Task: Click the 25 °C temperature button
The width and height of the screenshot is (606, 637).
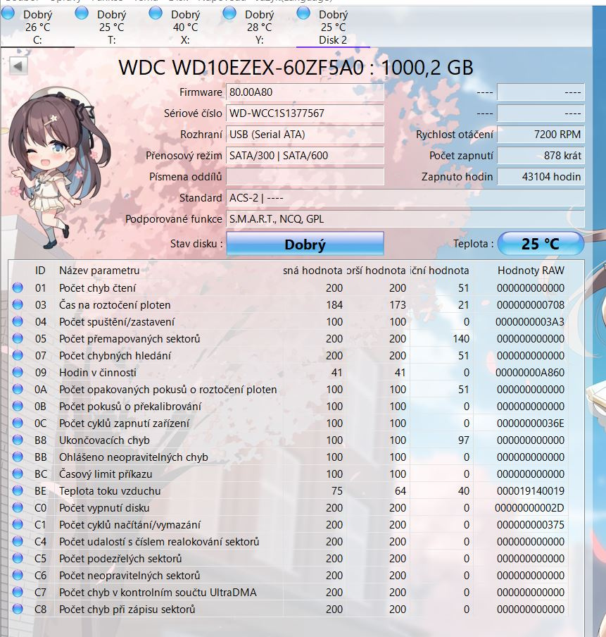Action: [541, 242]
